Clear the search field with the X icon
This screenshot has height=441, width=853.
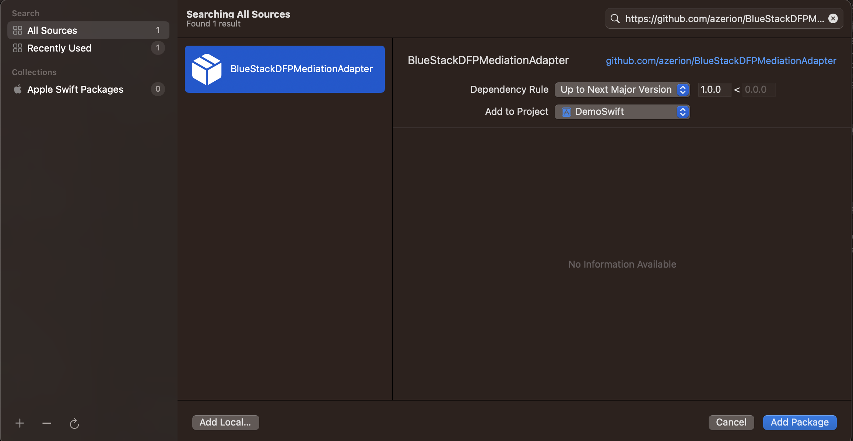click(x=833, y=18)
